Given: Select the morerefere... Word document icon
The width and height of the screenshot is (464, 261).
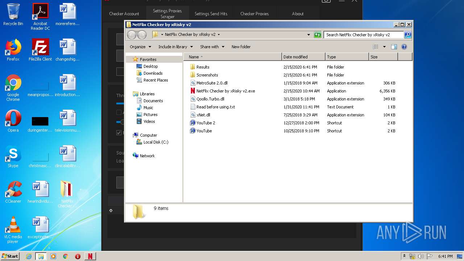Looking at the screenshot, I should tap(67, 14).
